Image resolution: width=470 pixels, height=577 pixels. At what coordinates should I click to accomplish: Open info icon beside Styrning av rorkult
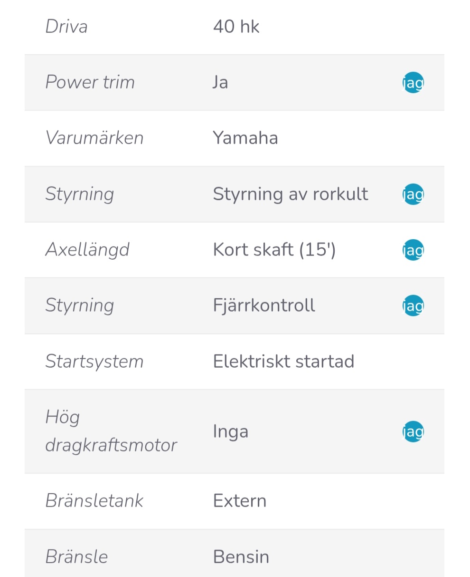413,194
